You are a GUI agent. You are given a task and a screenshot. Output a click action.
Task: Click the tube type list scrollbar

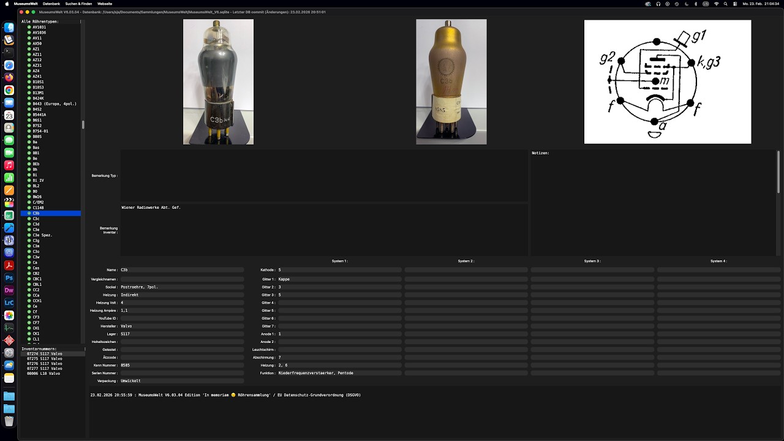coord(83,125)
